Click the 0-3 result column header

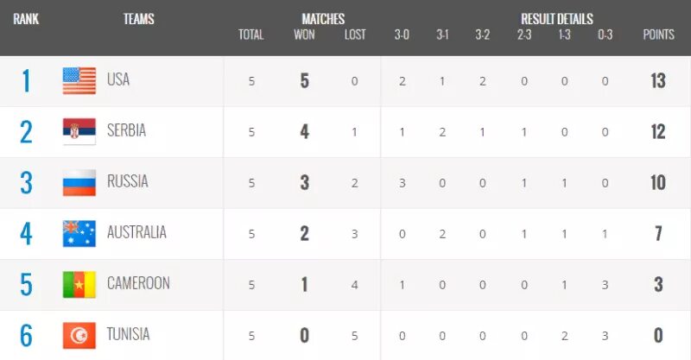605,35
